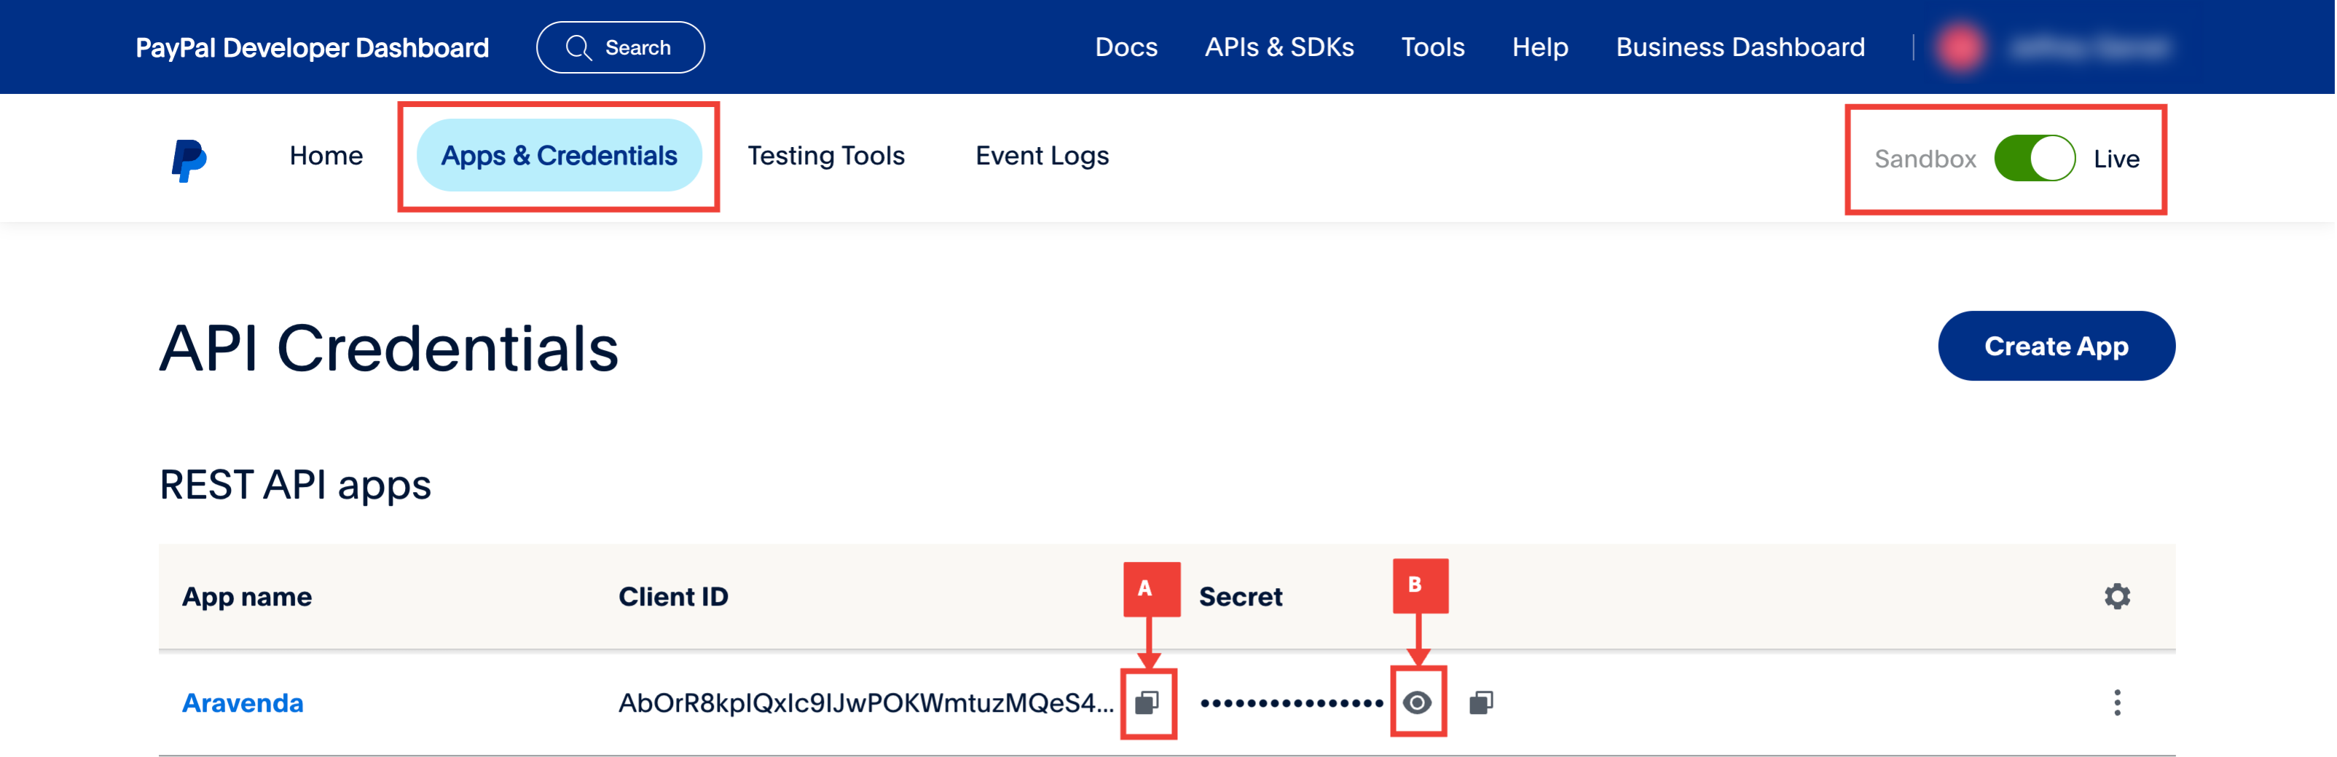Open the APIs & SDKs menu
The height and width of the screenshot is (757, 2337).
1279,47
